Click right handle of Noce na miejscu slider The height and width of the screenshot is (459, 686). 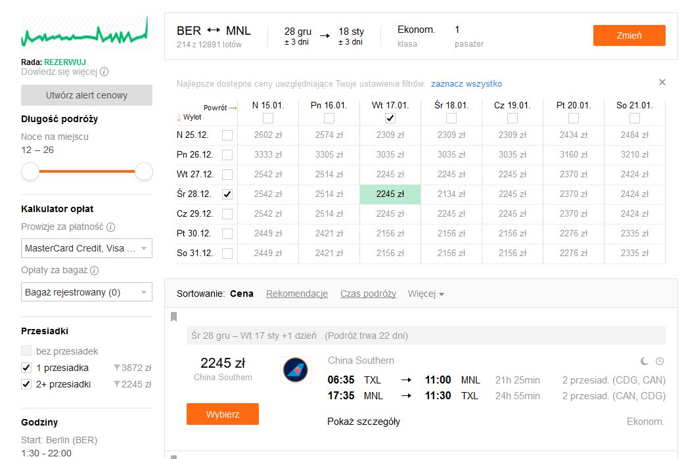144,171
